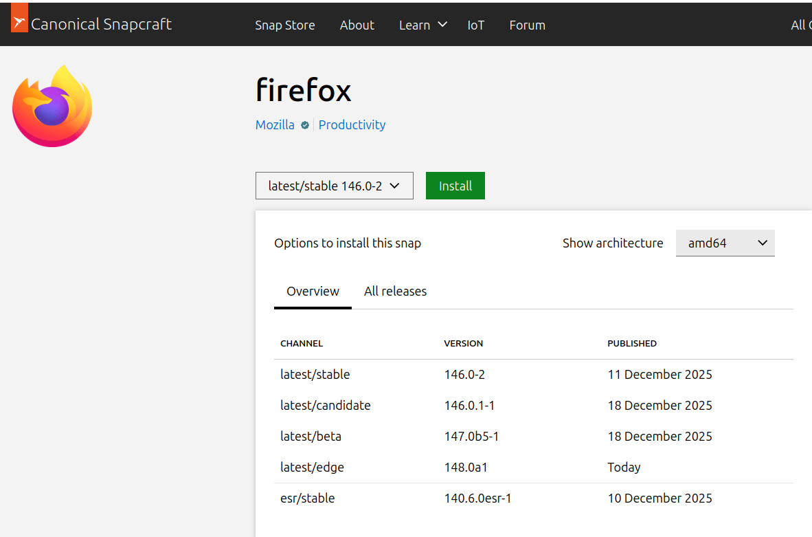
Task: Visit the Forum navigation link
Action: [x=527, y=25]
